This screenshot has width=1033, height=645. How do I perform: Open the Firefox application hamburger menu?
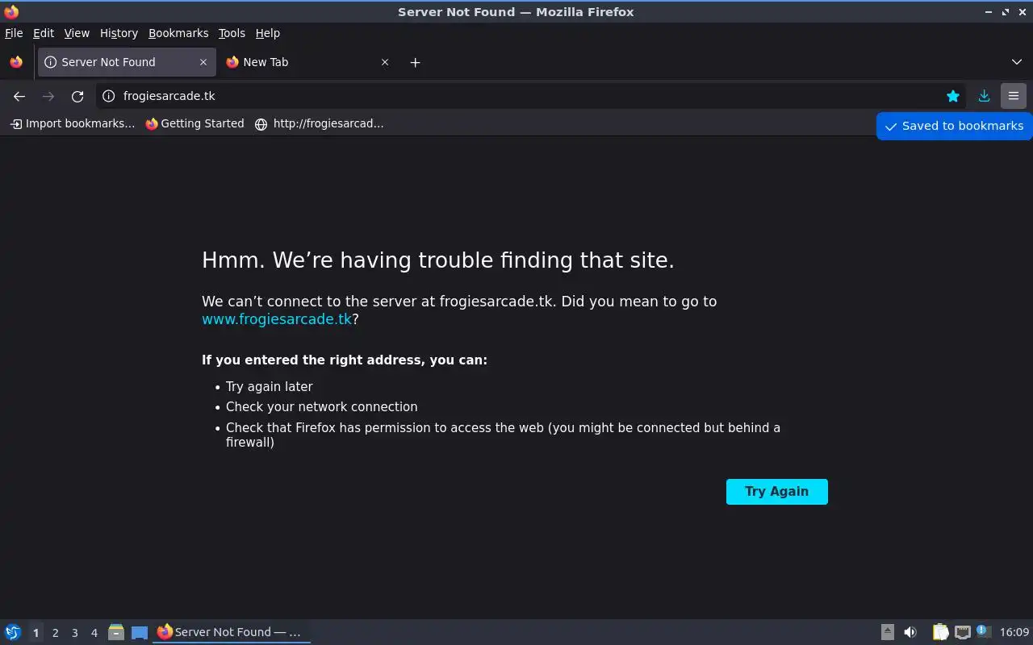pyautogui.click(x=1014, y=96)
